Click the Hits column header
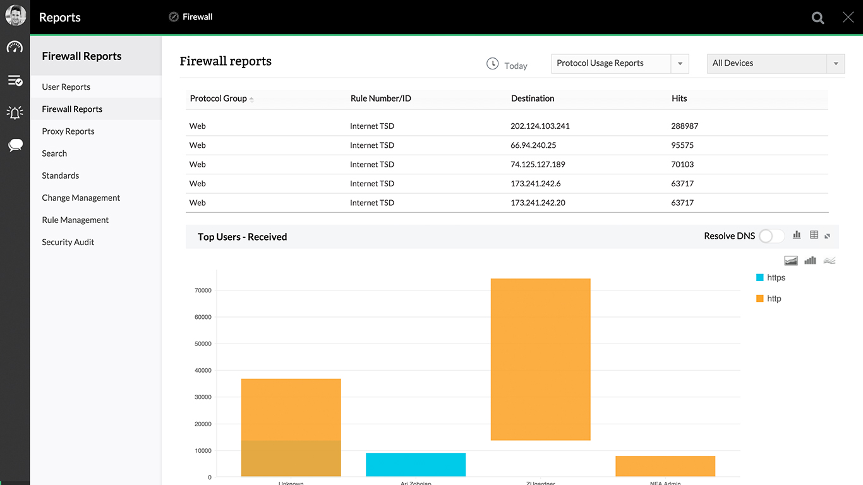Viewport: 863px width, 485px height. tap(679, 99)
